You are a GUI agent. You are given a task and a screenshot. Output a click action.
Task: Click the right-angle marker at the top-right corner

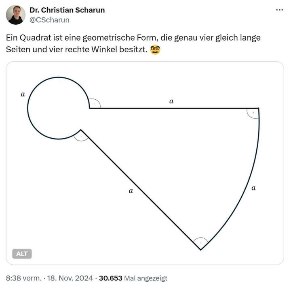253,113
